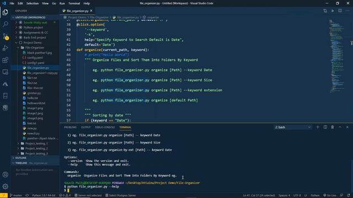Screen dimensions: 353x198
Task: Open the Edit menu
Action: click(20, 3)
